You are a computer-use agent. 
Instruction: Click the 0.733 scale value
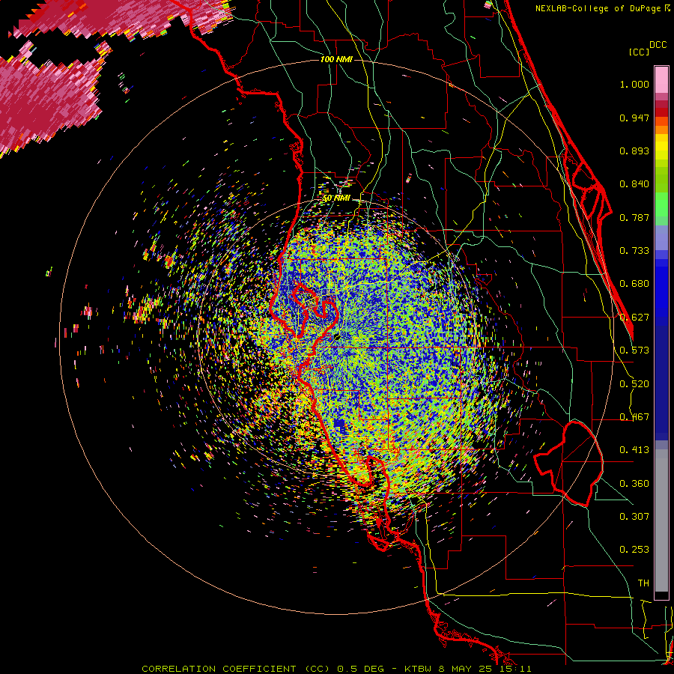634,251
